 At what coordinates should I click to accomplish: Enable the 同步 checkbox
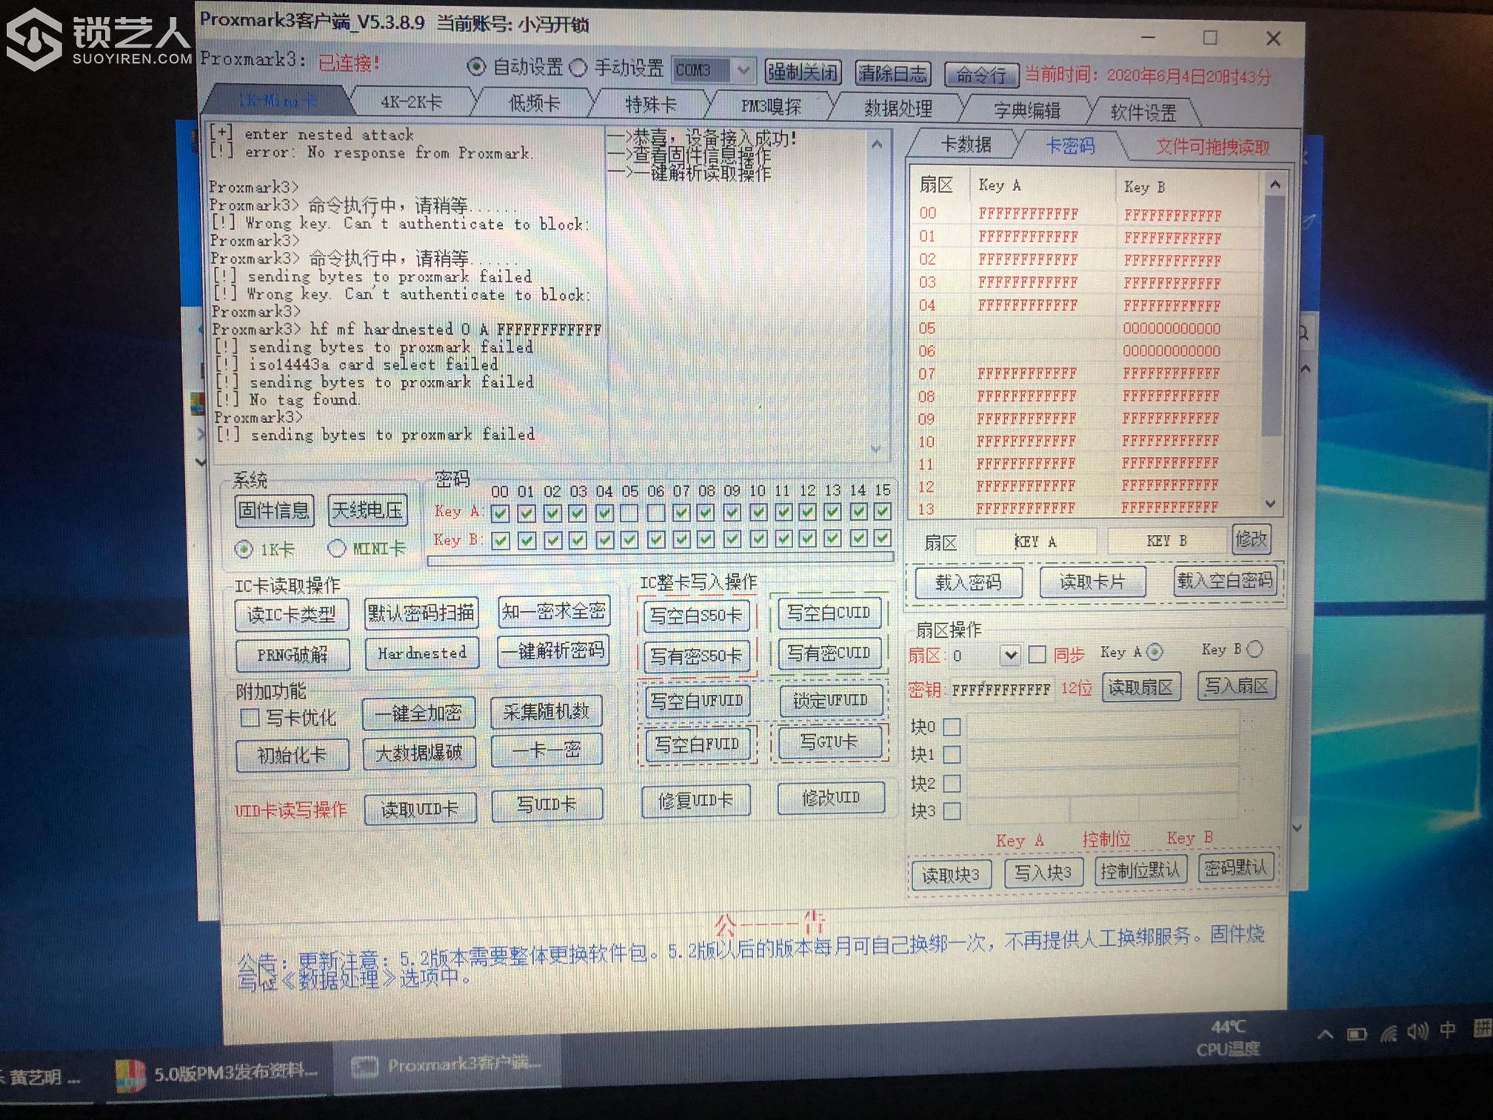coord(1038,654)
